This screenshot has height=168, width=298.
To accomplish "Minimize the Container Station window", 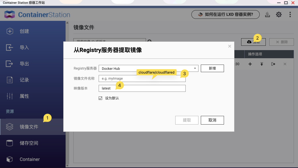I will click(x=279, y=3).
